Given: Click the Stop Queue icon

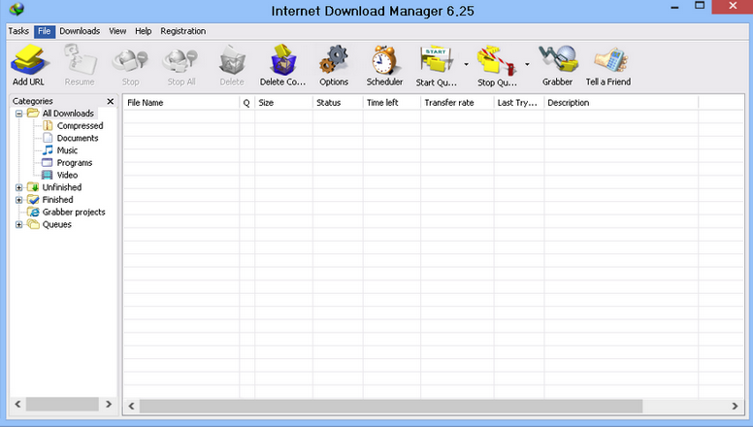Looking at the screenshot, I should [x=497, y=60].
